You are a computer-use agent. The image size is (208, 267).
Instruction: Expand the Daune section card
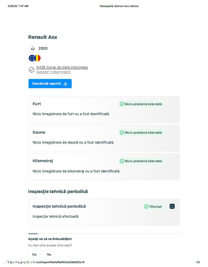tap(104, 138)
